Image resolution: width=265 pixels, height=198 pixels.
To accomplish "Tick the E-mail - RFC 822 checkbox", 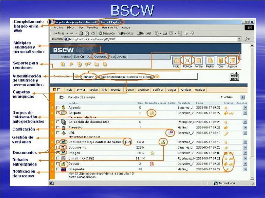I will [x=58, y=158].
